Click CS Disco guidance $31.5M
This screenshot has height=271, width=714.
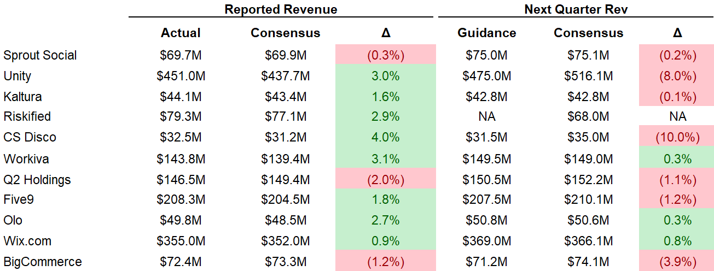point(486,137)
